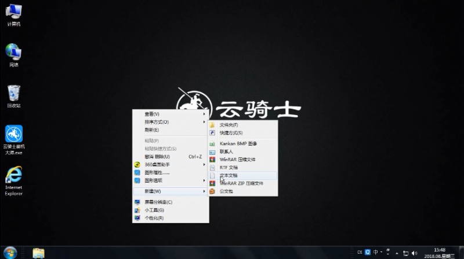Open taskbar clock showing 15:48
Screen dimensions: 464x259
point(440,253)
